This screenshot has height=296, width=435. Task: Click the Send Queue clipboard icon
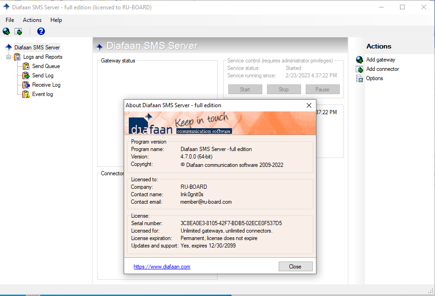[26, 66]
